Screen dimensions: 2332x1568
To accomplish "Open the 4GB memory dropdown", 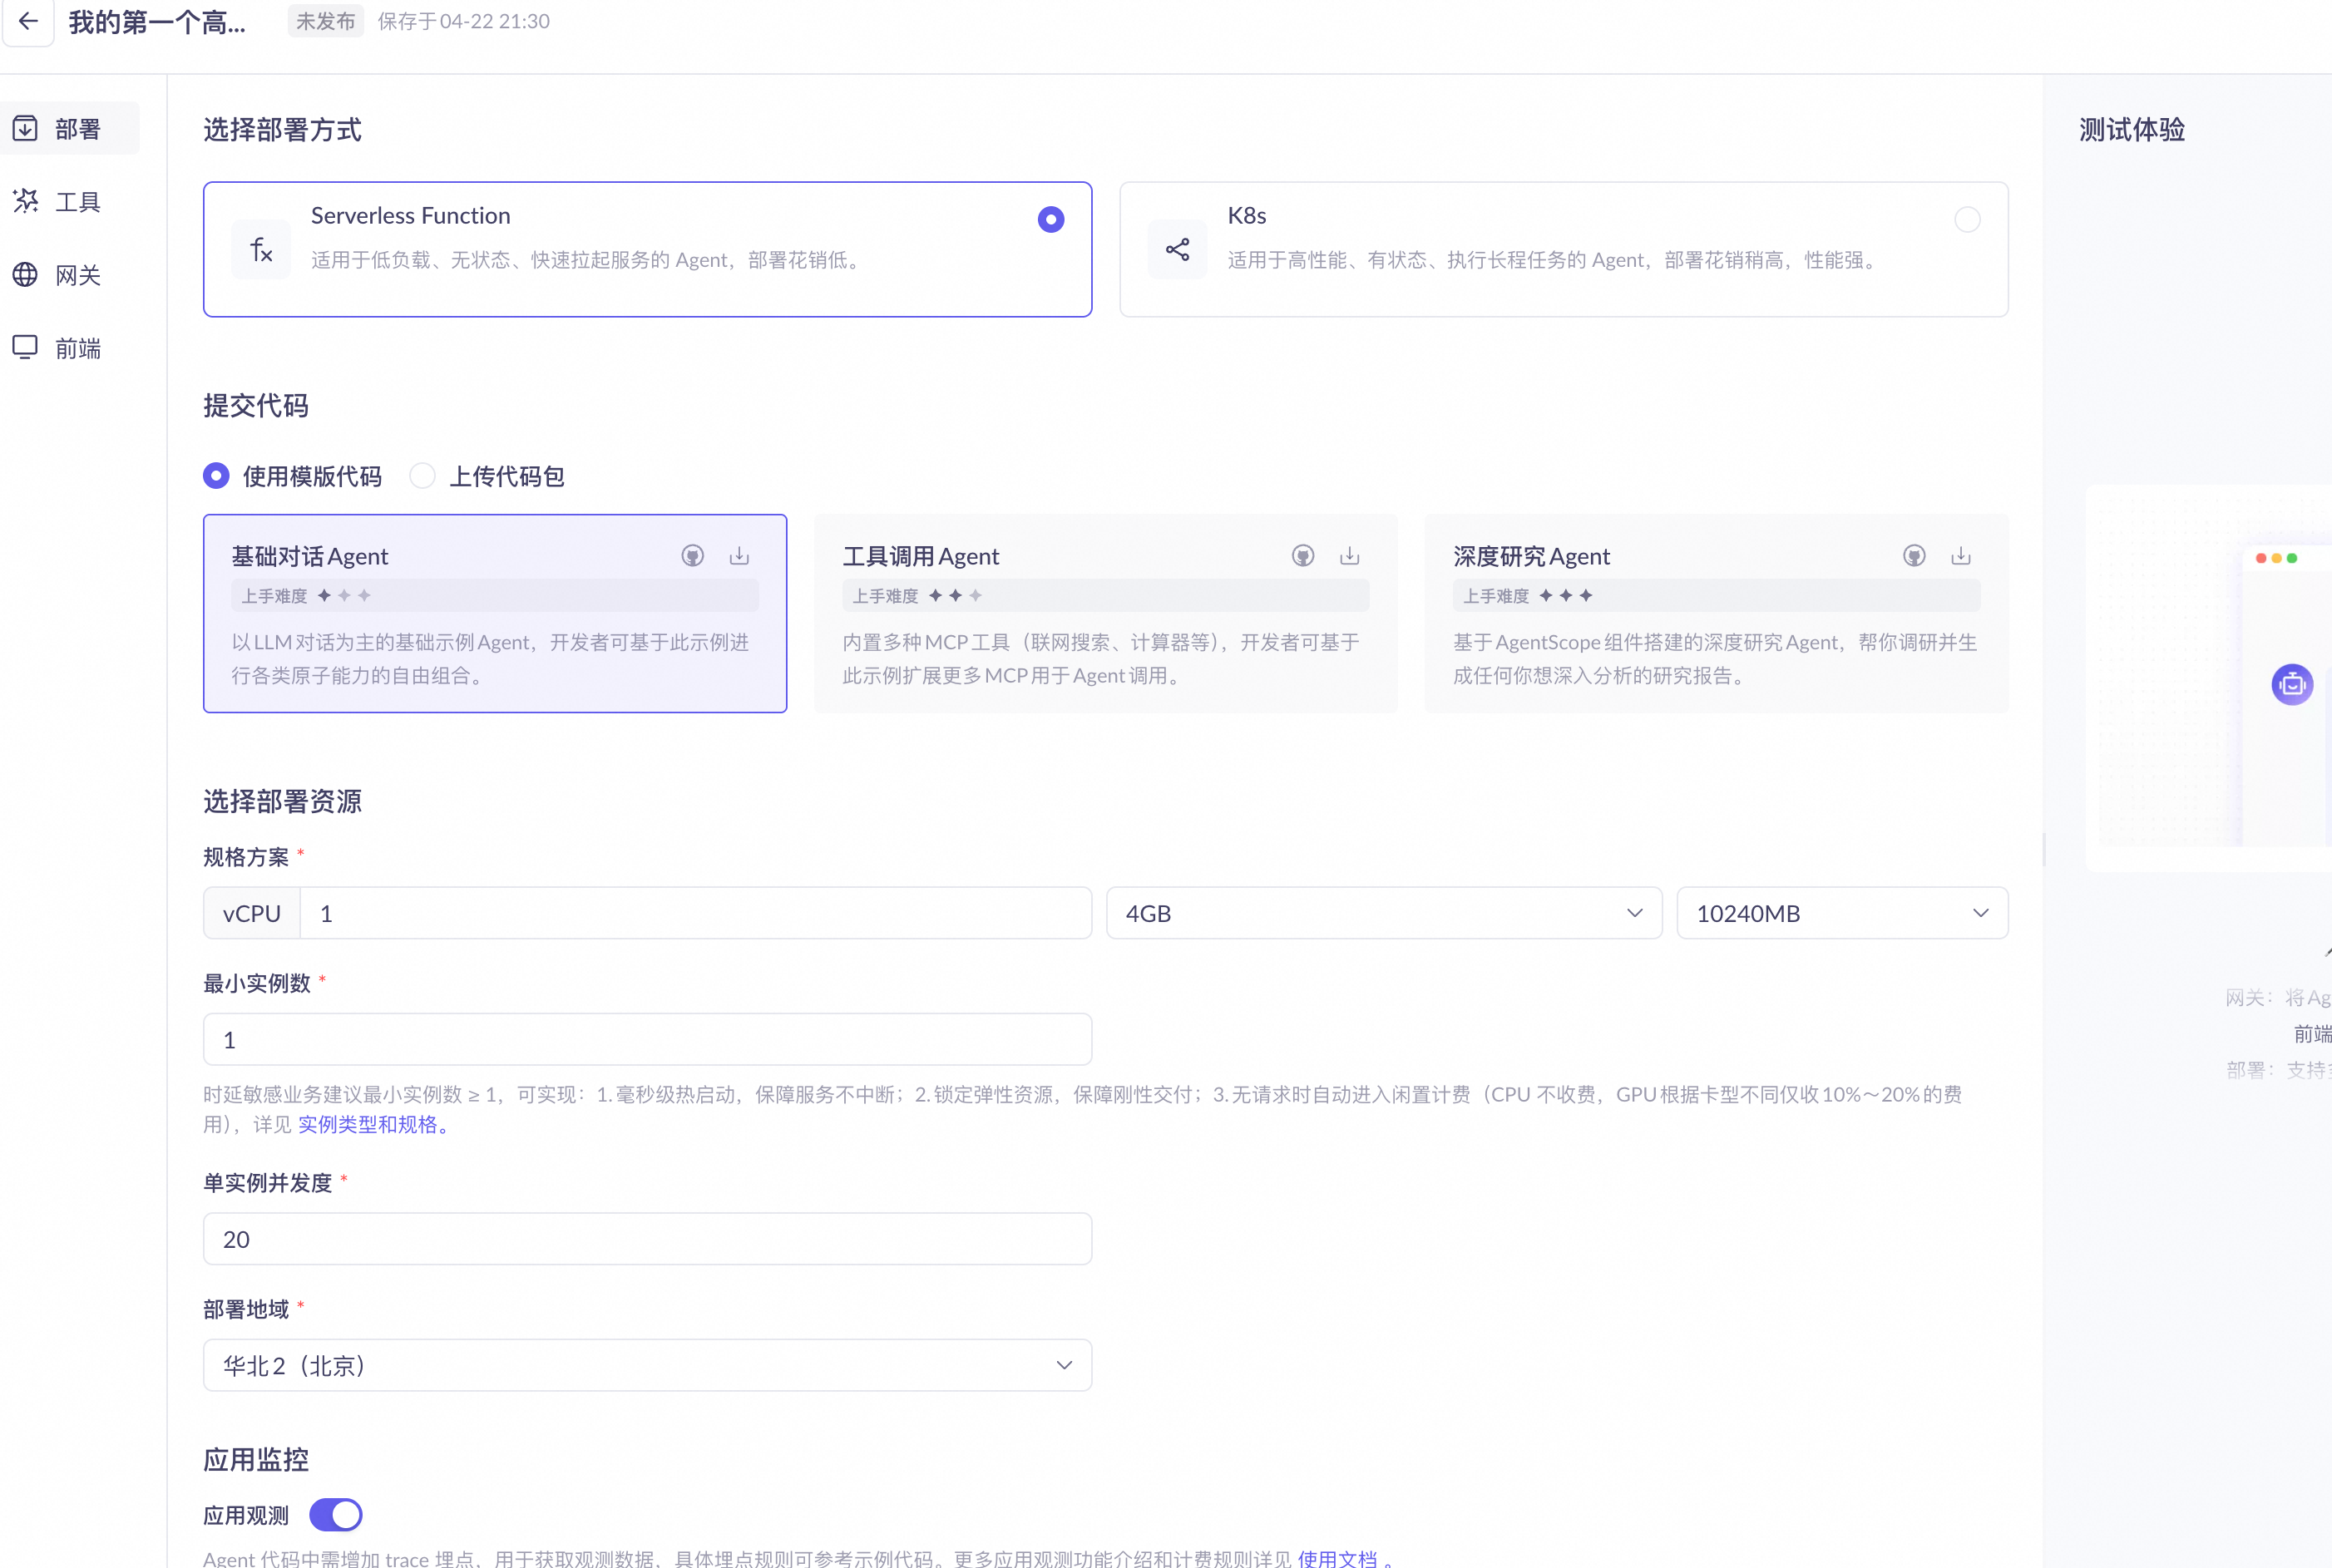I will pyautogui.click(x=1385, y=913).
